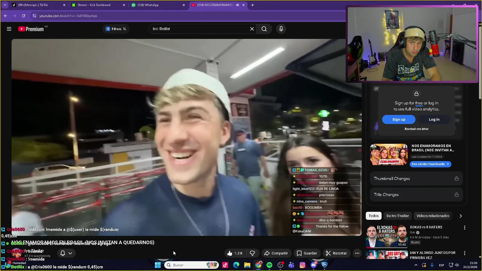Click the taskbar Buscar search box

[x=191, y=265]
